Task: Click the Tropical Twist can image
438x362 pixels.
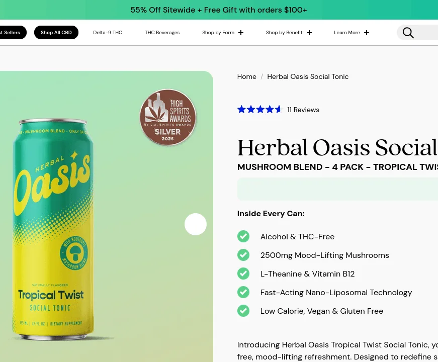Action: click(53, 229)
